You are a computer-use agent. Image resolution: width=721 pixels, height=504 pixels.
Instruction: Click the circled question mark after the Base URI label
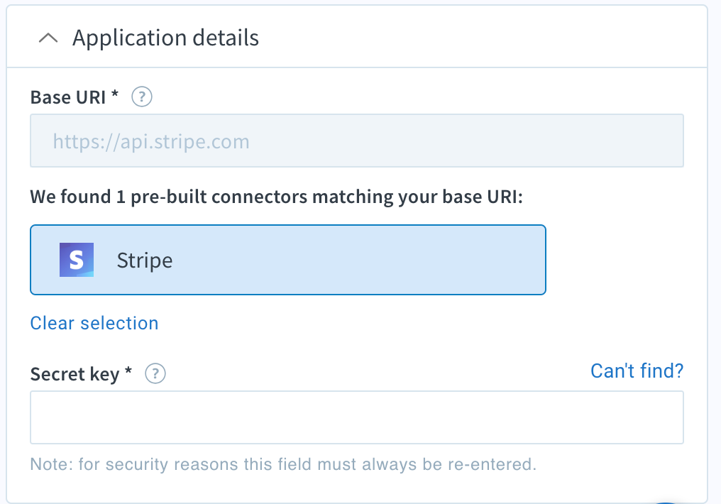point(141,97)
